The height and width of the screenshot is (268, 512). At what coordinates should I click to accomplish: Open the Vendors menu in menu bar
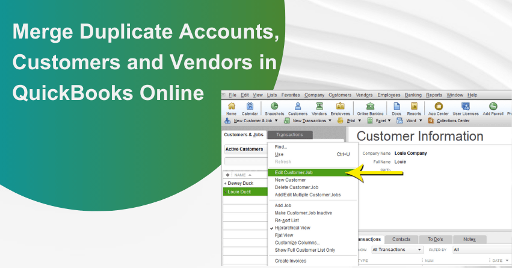(364, 95)
